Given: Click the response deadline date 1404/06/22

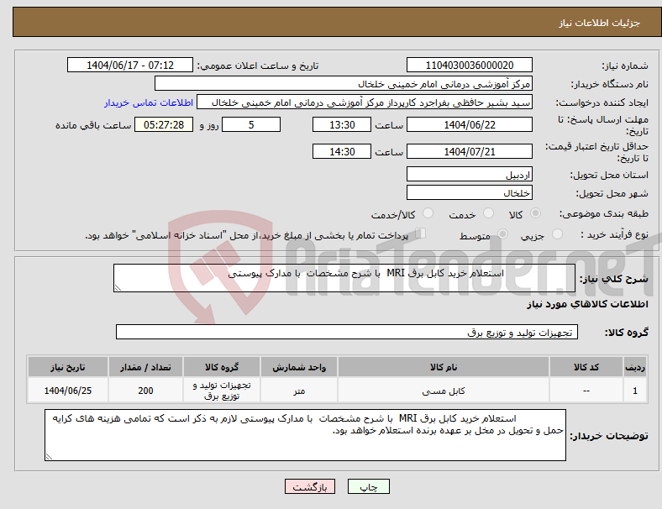Looking at the screenshot, I should point(469,124).
